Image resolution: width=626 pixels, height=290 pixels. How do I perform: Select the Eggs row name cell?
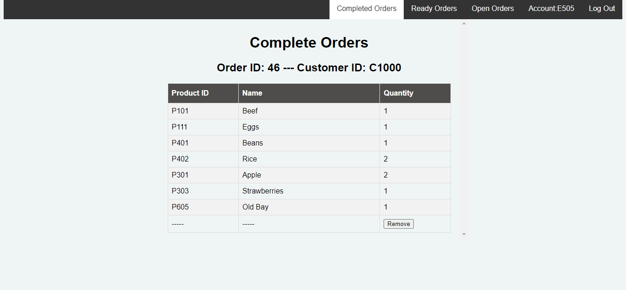coord(309,127)
